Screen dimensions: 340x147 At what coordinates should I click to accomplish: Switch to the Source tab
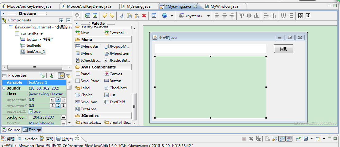coord(11,130)
